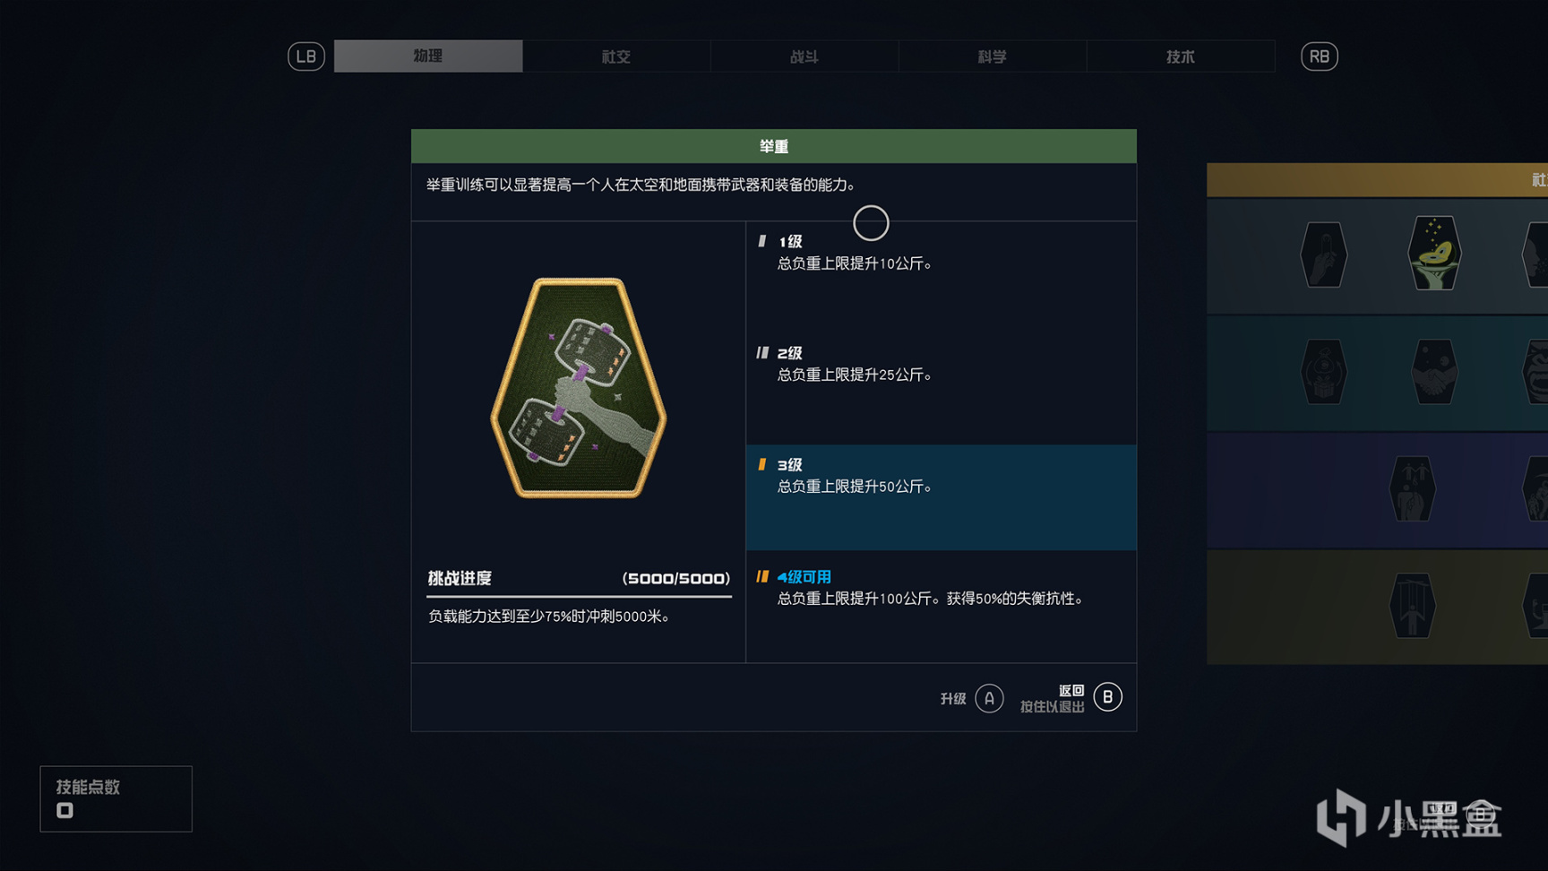Select the Gastronomy plate skill badge
The height and width of the screenshot is (871, 1548).
point(1434,253)
